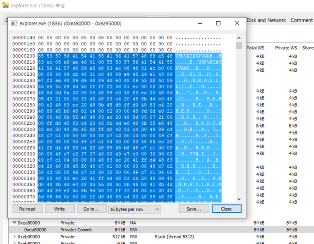
Task: Open the 16 bytes per row dropdown
Action: pyautogui.click(x=135, y=209)
